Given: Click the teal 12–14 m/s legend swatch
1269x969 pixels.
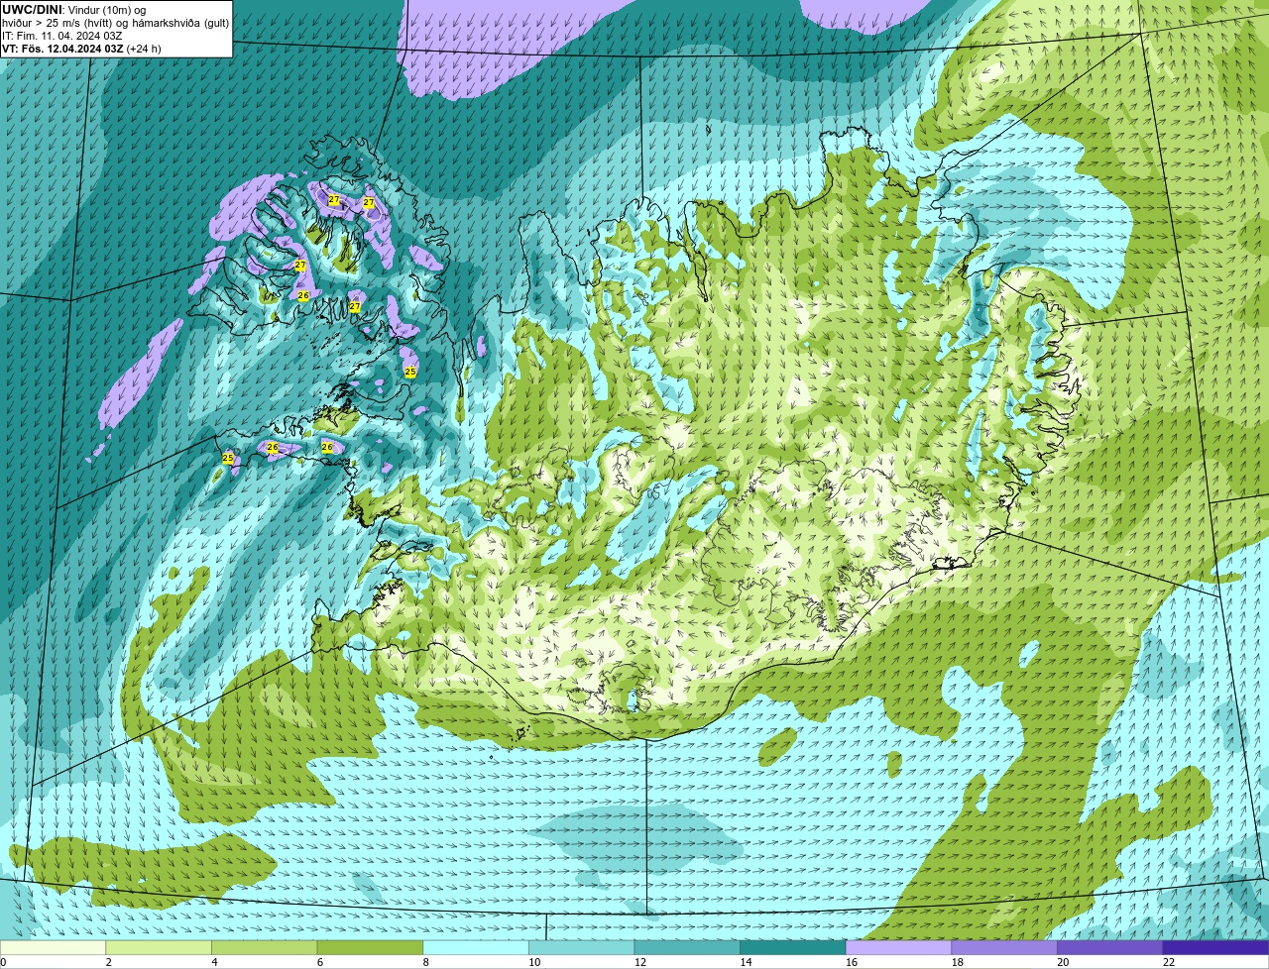Looking at the screenshot, I should pos(687,948).
